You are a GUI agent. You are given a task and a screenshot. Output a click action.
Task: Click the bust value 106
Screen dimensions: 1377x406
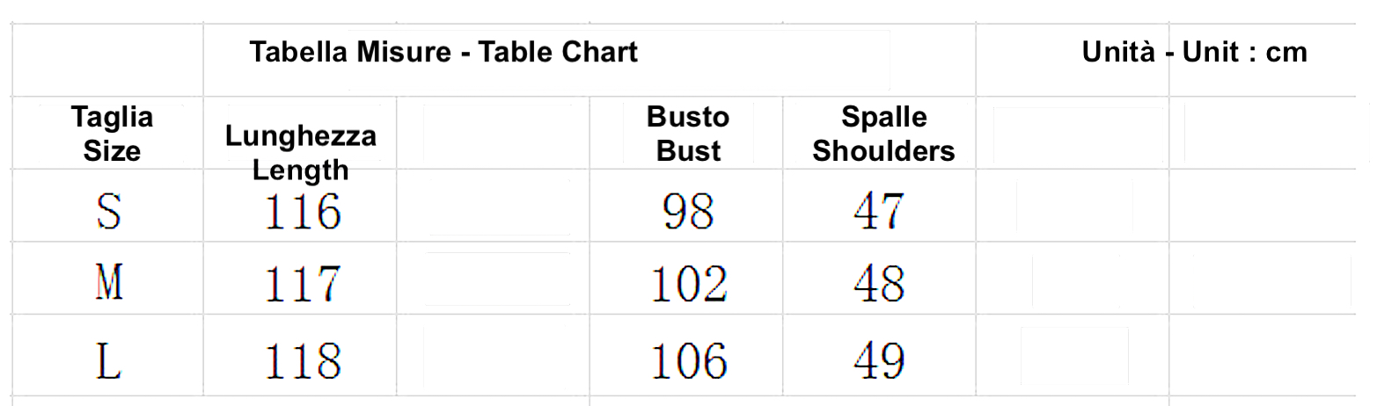(688, 361)
